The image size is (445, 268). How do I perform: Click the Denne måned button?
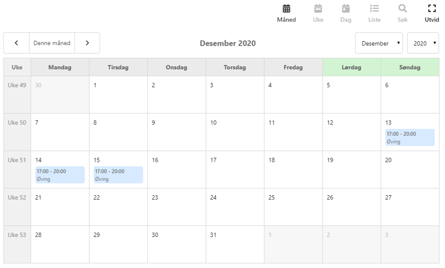point(52,43)
